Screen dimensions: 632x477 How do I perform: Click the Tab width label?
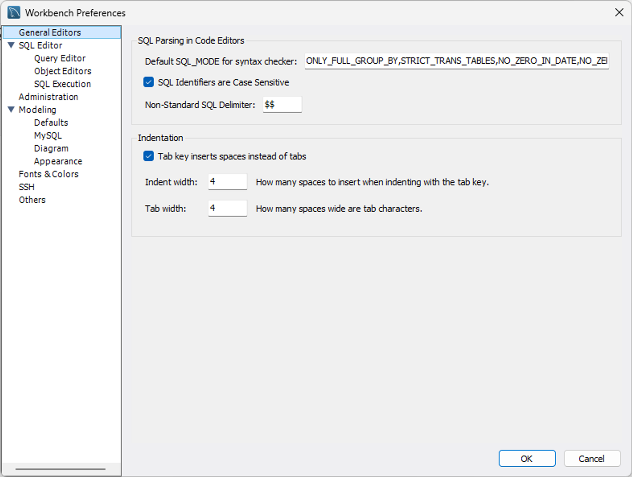[x=165, y=208]
